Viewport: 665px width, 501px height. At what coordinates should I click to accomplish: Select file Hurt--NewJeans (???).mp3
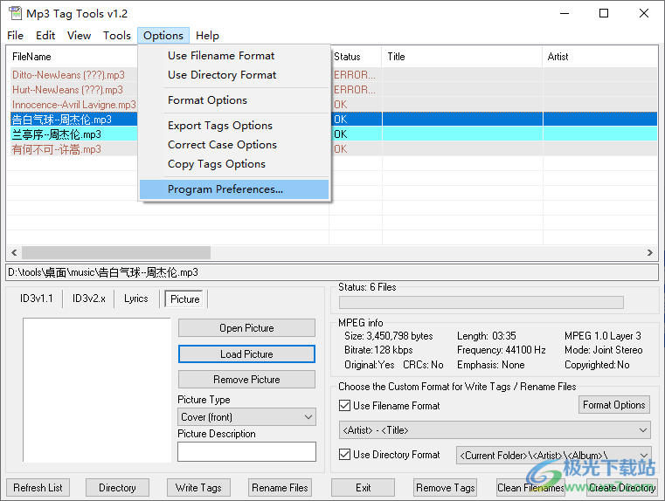[67, 90]
